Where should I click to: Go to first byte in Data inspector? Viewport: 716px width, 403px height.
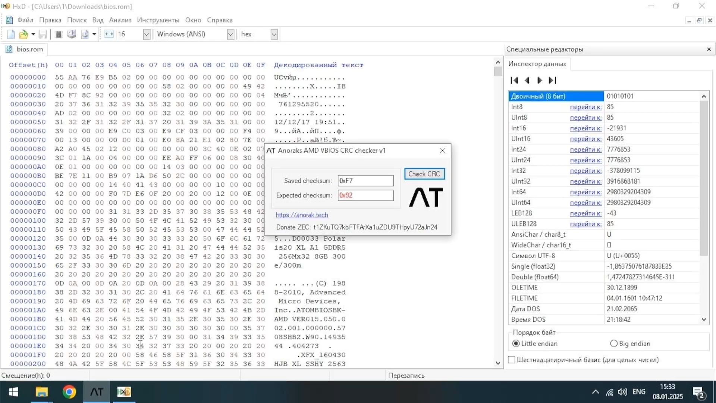[x=514, y=80]
